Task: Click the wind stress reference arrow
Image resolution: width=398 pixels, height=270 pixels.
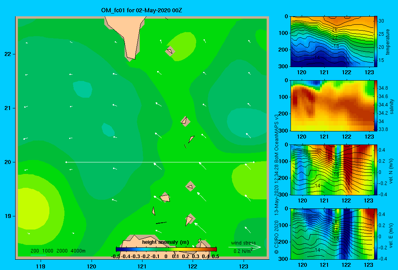Action: [x=244, y=247]
